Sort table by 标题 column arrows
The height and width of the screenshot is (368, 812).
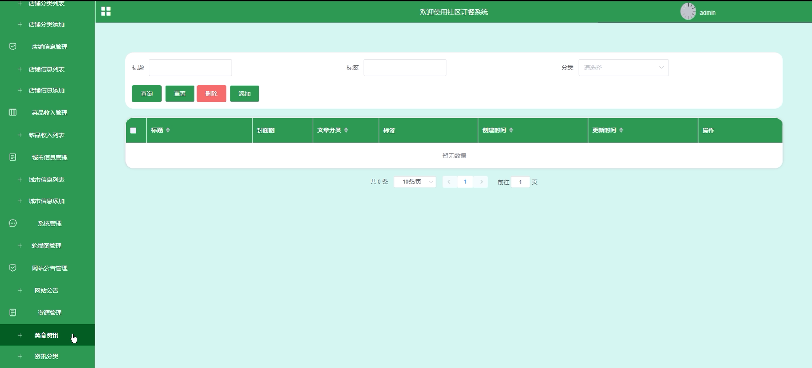pos(168,130)
